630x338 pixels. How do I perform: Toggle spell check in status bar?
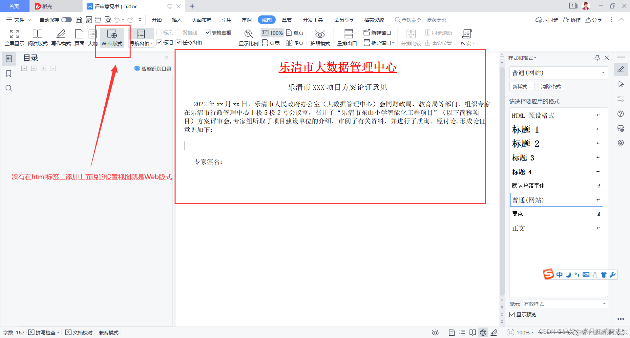pyautogui.click(x=44, y=332)
